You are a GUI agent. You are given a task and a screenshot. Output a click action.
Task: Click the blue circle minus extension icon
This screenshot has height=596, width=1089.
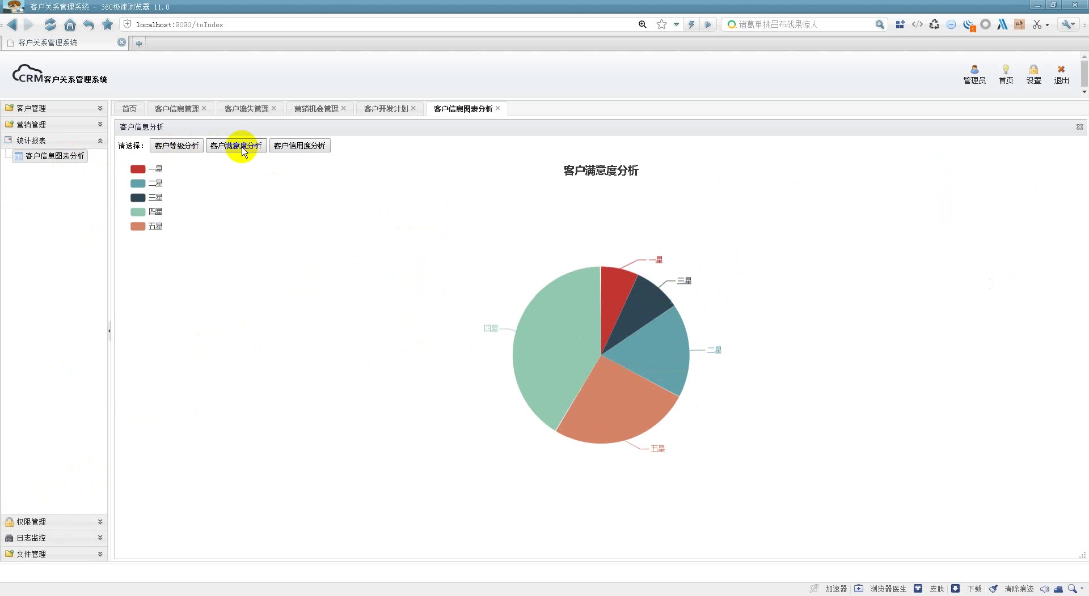tap(951, 24)
